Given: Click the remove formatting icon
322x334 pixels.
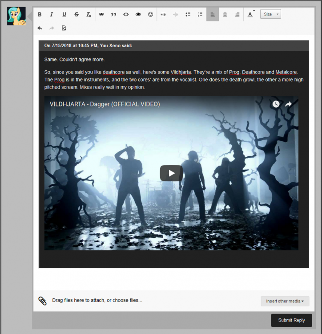Looking at the screenshot, I should click(89, 14).
